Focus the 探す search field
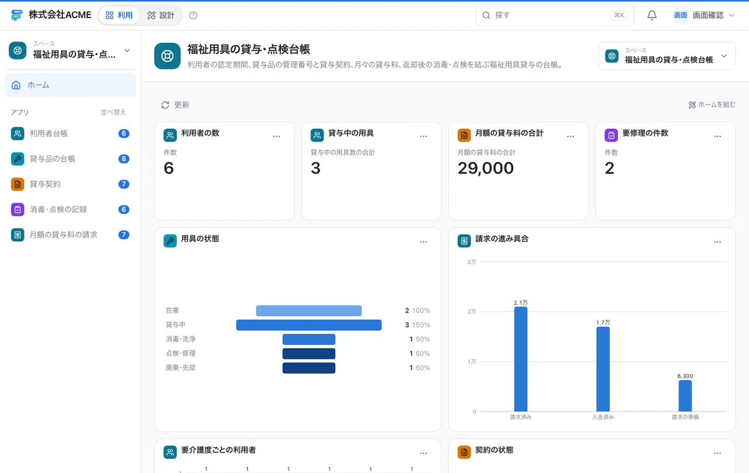 [555, 15]
